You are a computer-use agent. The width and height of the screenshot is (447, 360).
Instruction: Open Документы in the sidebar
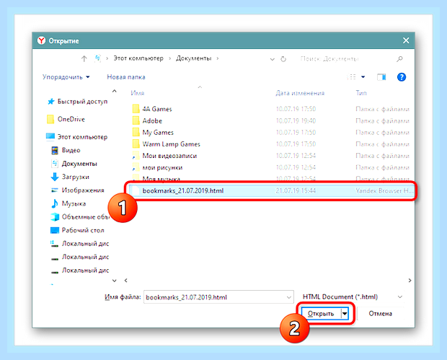(x=79, y=164)
